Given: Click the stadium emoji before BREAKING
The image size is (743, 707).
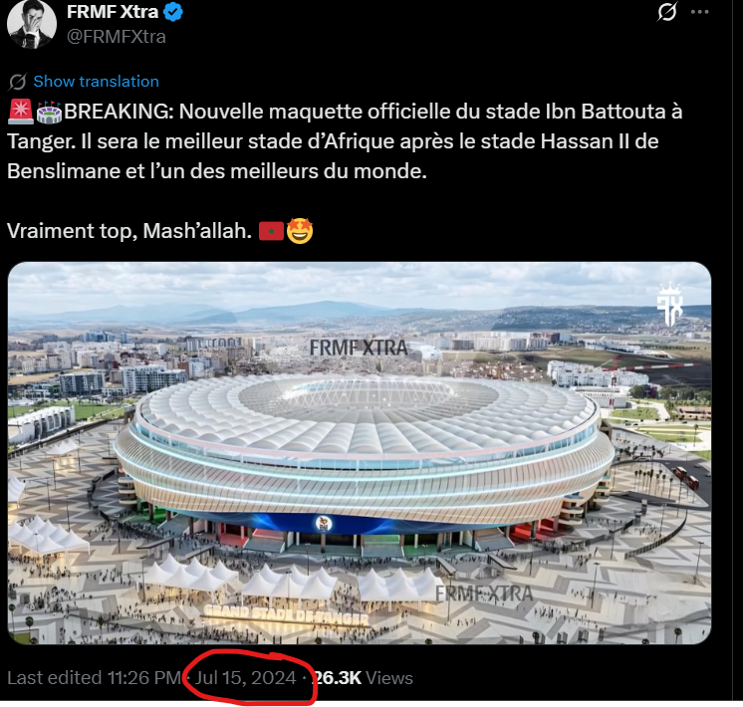Looking at the screenshot, I should click(49, 113).
